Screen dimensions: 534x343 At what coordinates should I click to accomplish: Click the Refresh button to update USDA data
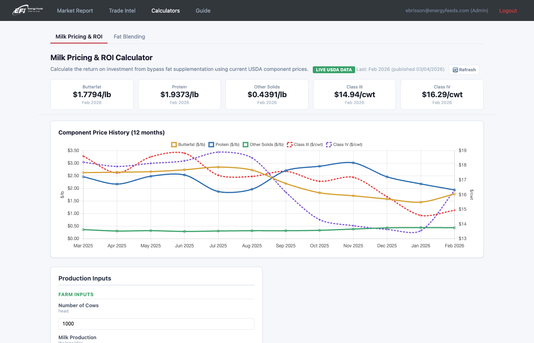point(464,69)
